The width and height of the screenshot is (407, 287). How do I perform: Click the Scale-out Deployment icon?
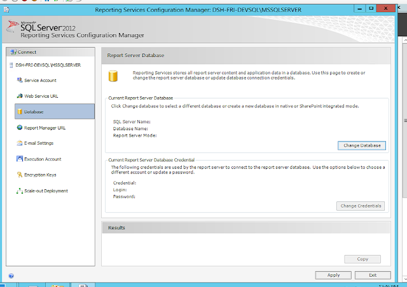20,191
